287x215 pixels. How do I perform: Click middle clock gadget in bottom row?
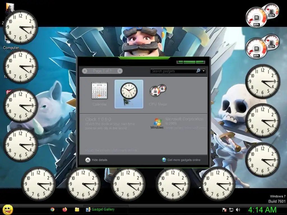coord(128,184)
